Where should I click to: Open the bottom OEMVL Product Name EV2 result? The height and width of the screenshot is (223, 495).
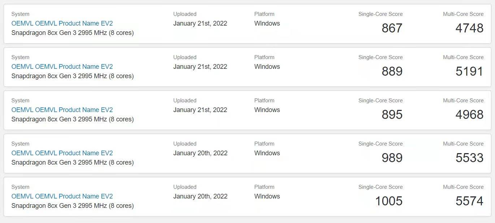coord(62,196)
